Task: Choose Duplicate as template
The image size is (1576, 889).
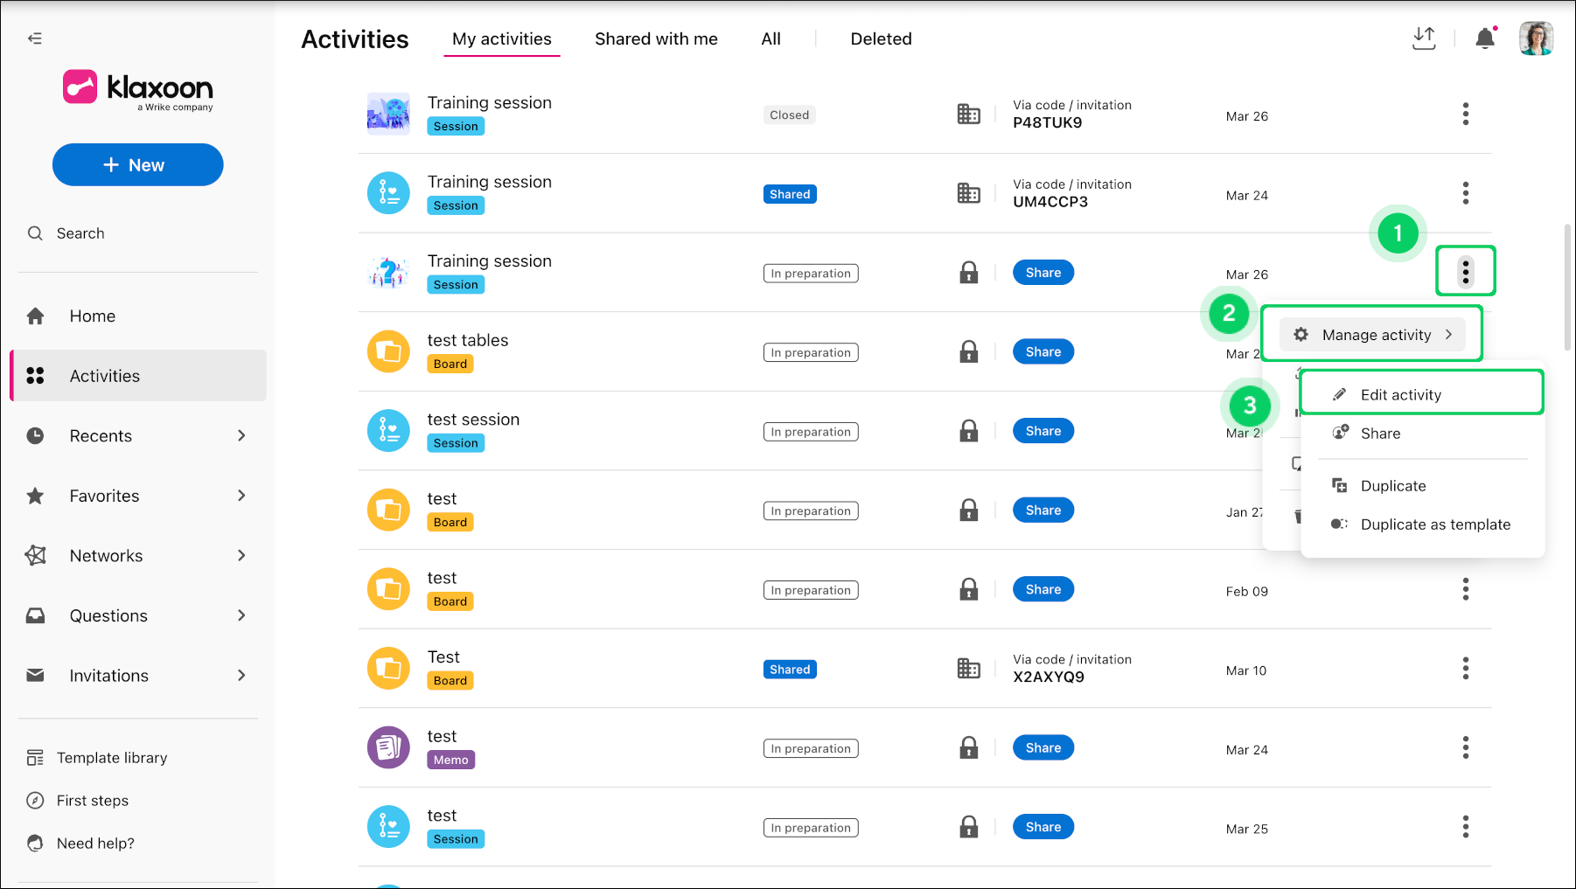Action: [1422, 524]
